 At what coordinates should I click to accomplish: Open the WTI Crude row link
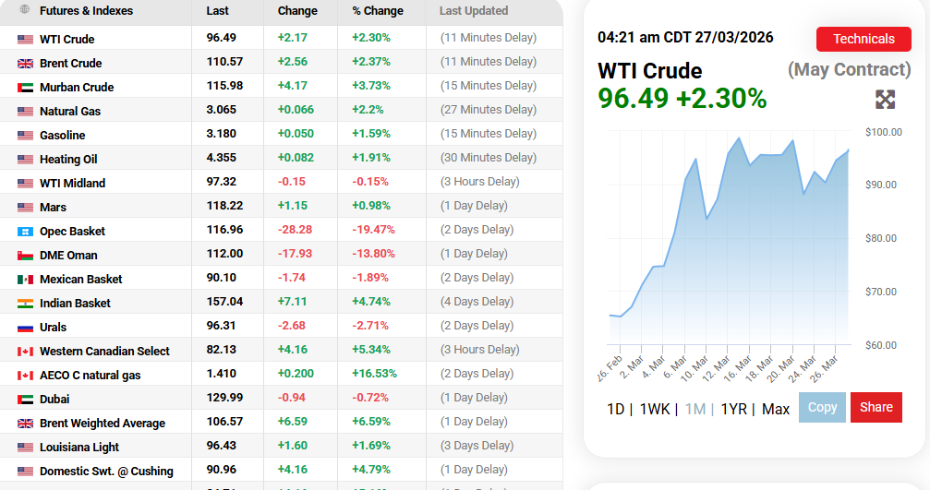click(67, 39)
